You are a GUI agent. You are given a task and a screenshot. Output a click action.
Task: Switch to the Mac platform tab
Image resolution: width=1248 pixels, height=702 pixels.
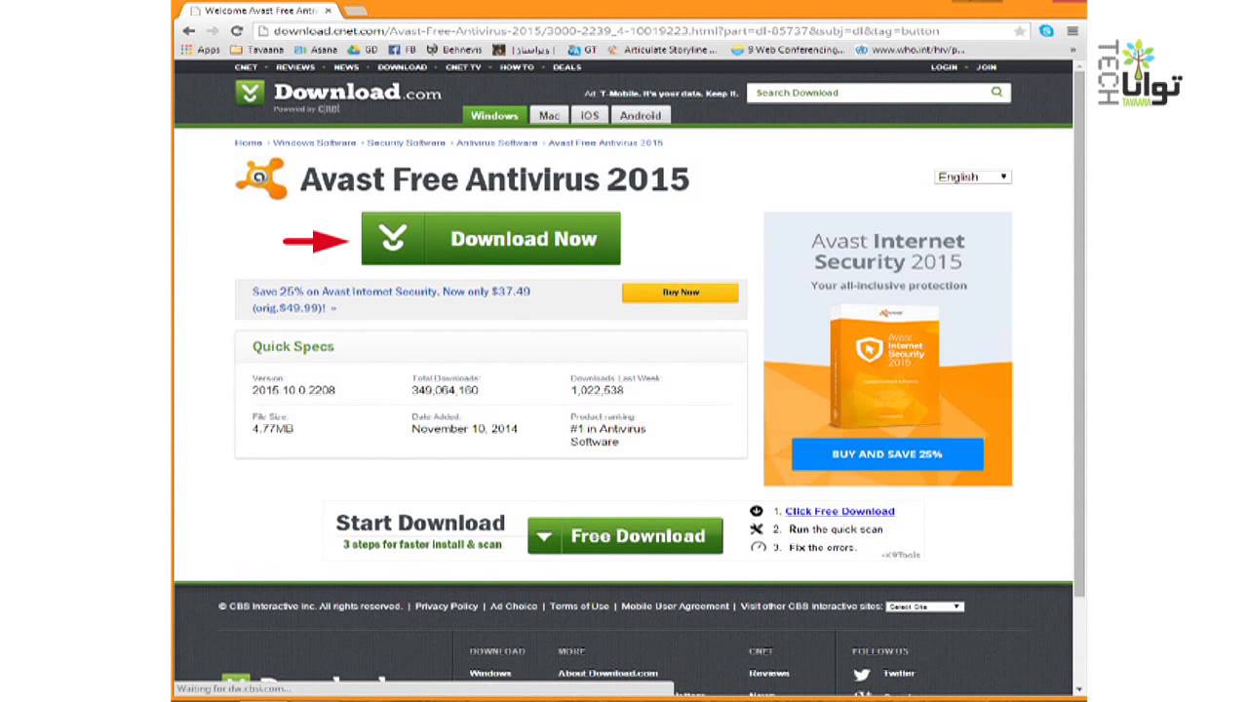pos(549,115)
